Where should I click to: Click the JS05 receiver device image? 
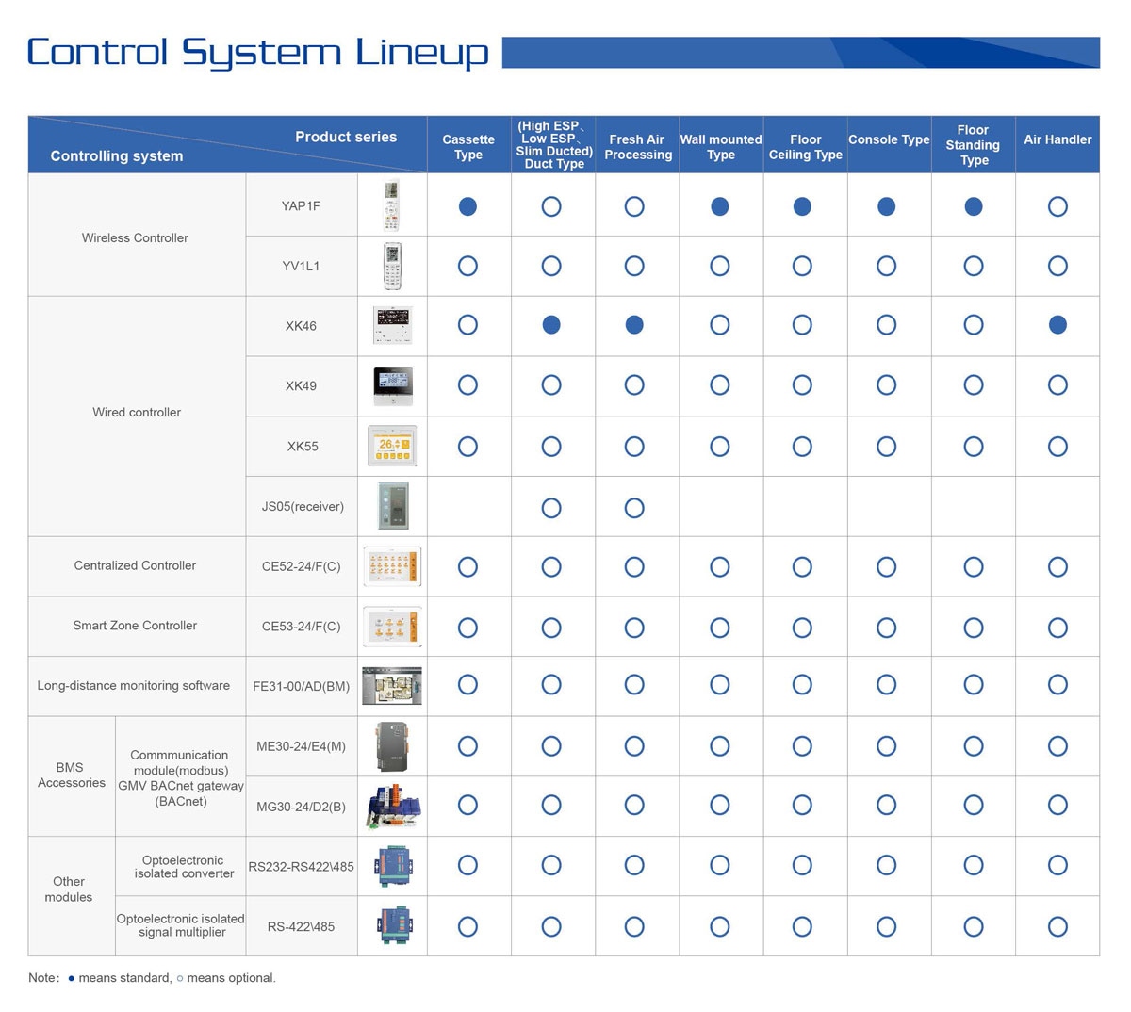pos(392,507)
